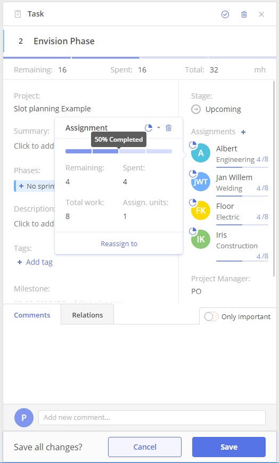Click the assignment progress pie icon
Image resolution: width=279 pixels, height=463 pixels.
pos(149,128)
